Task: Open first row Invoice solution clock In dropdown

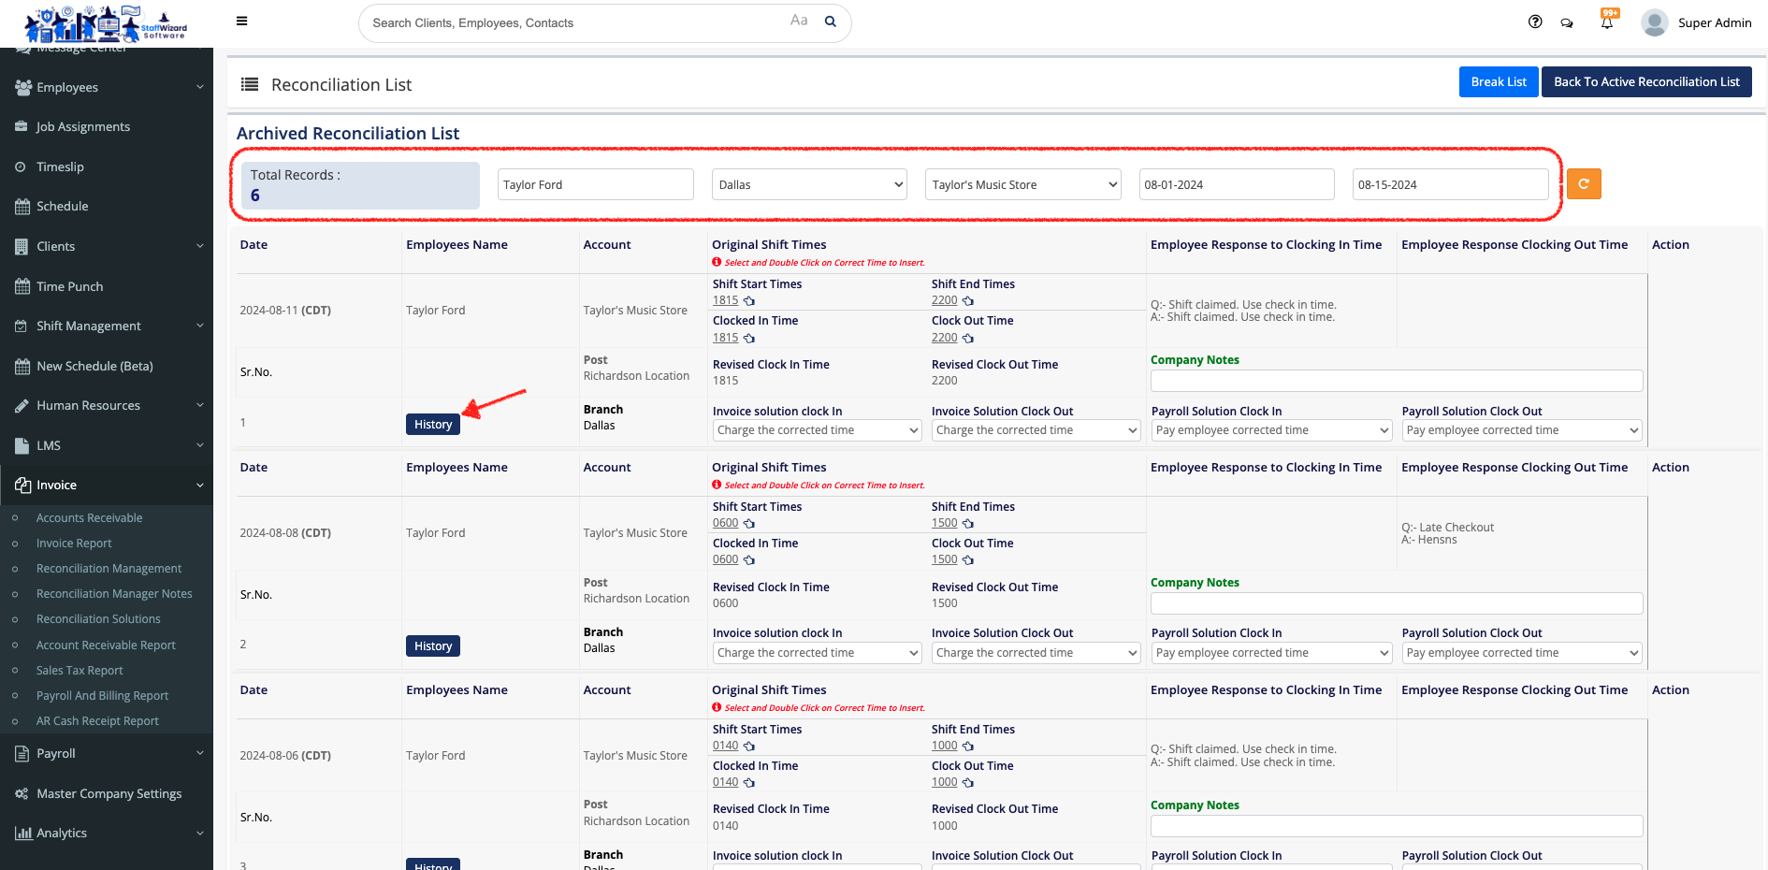Action: tap(817, 430)
